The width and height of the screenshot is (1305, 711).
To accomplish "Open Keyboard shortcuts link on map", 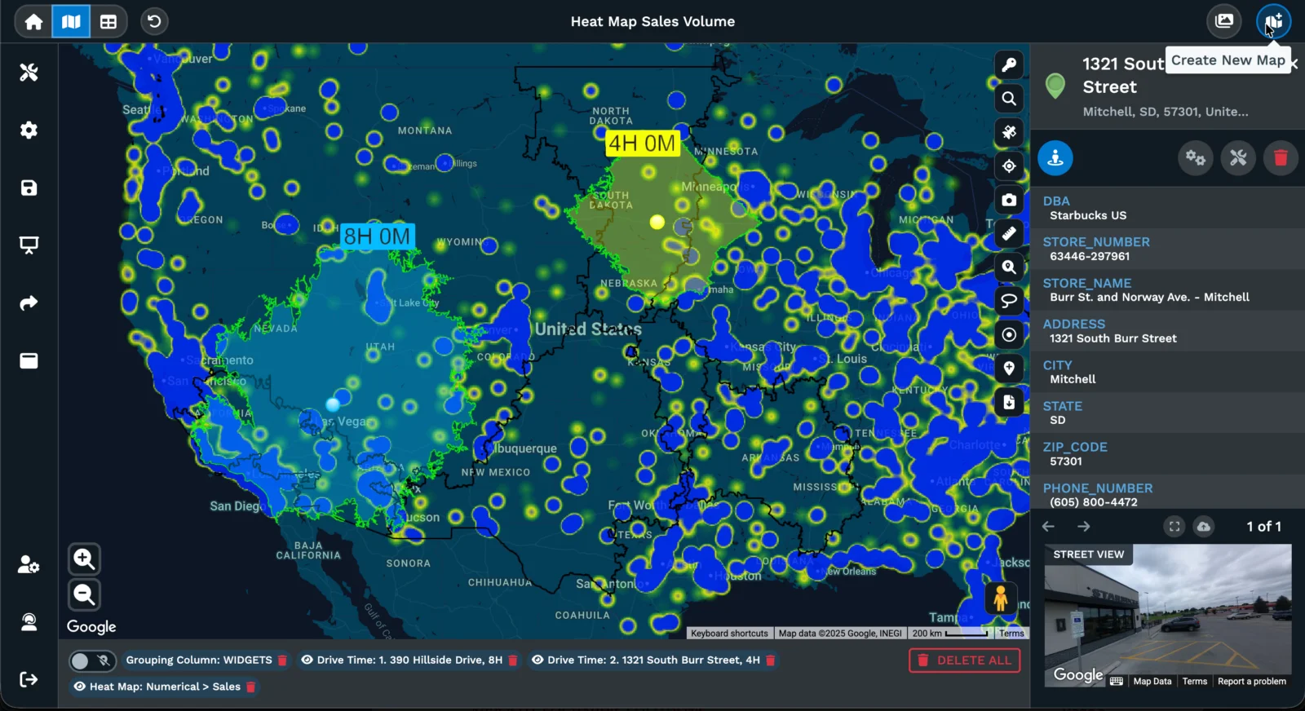I will coord(729,634).
